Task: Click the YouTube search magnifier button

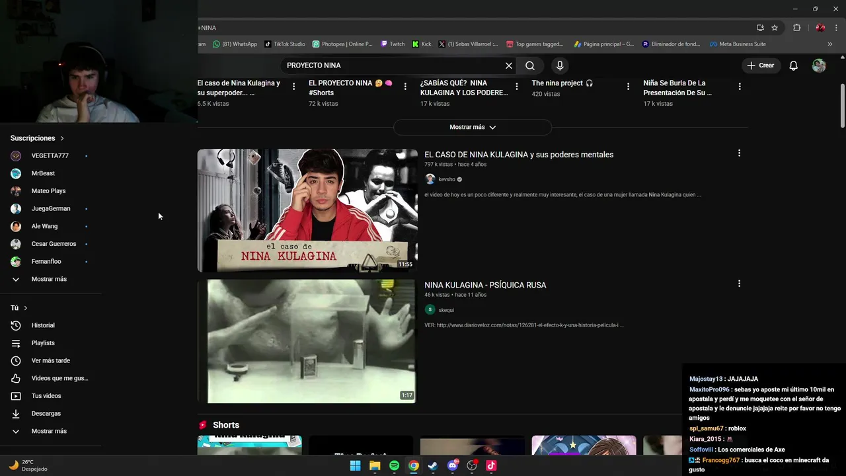Action: [x=530, y=65]
